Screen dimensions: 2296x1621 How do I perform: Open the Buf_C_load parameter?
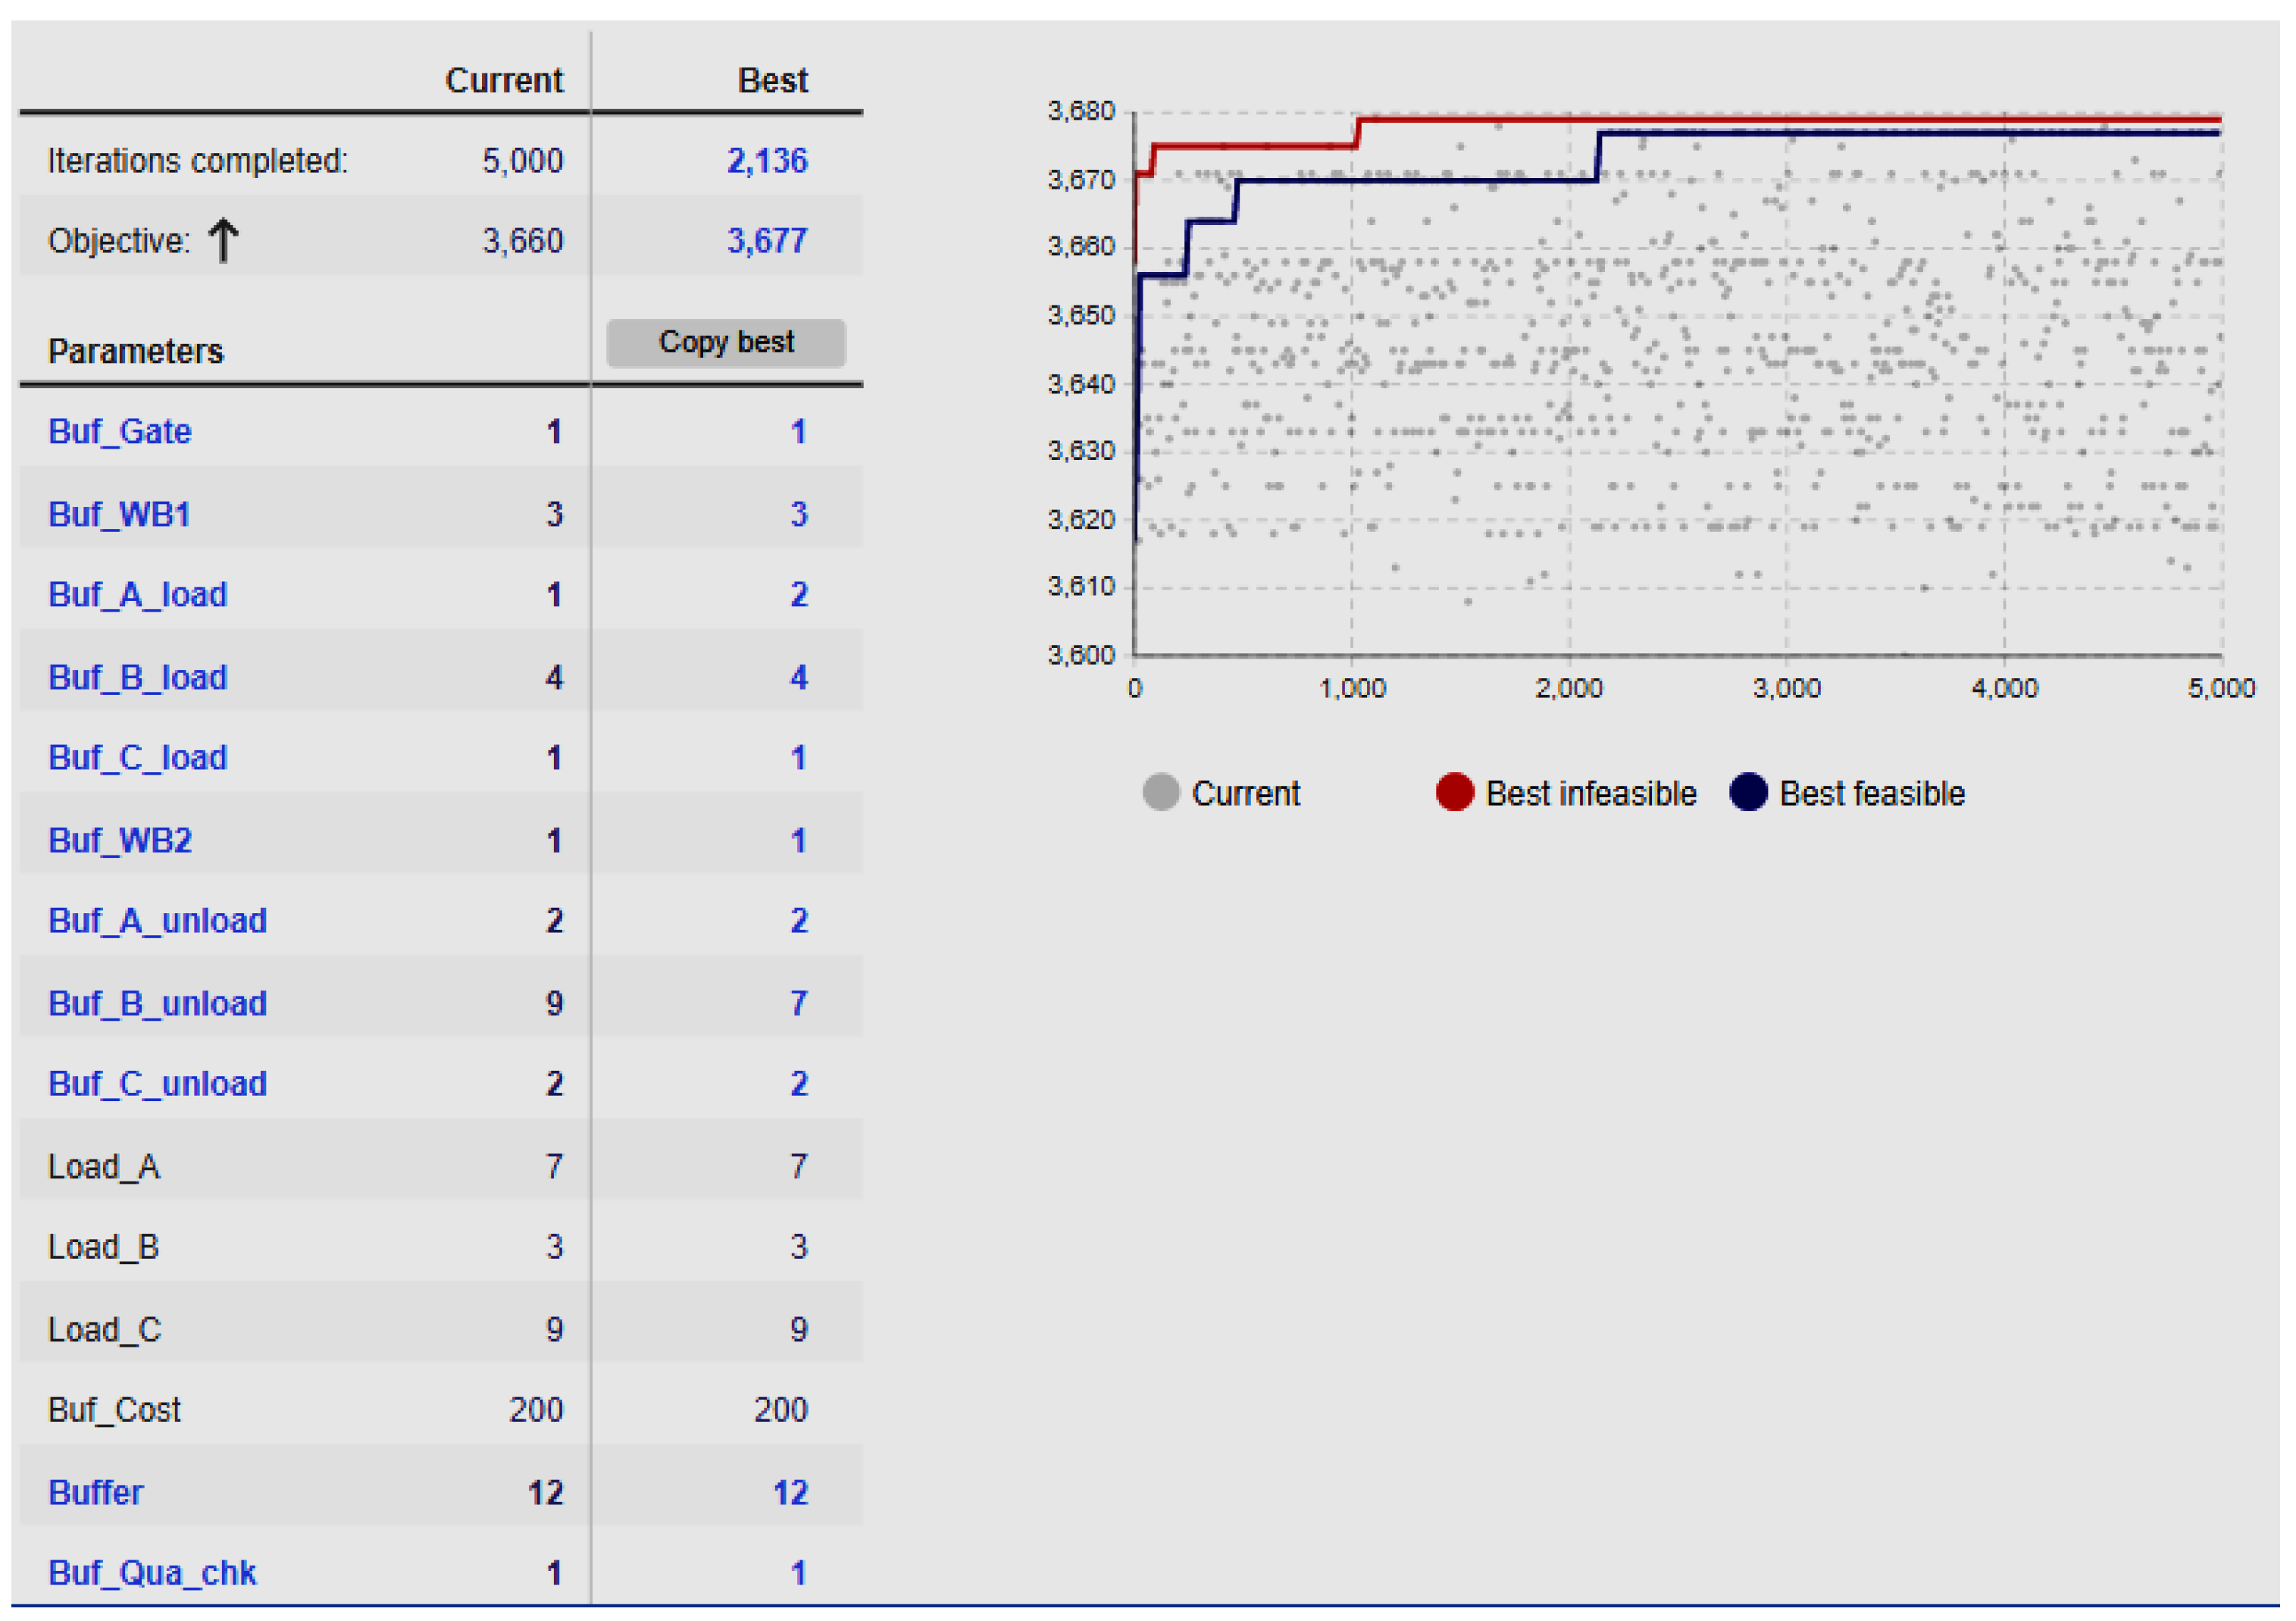click(x=137, y=758)
